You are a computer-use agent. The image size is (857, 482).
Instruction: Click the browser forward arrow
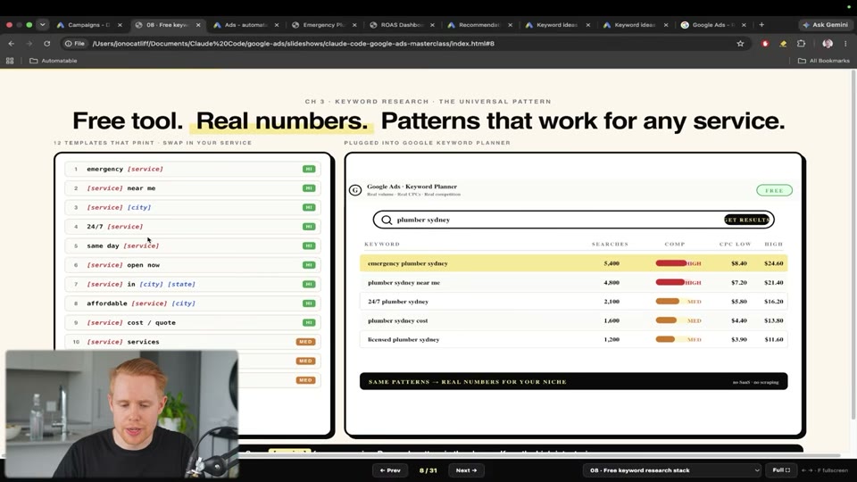[29, 43]
